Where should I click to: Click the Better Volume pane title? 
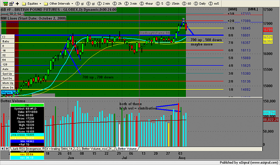[13, 101]
